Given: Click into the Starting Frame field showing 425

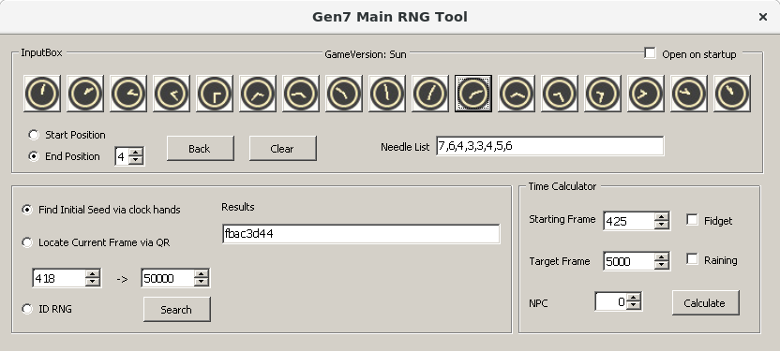Looking at the screenshot, I should (x=629, y=221).
